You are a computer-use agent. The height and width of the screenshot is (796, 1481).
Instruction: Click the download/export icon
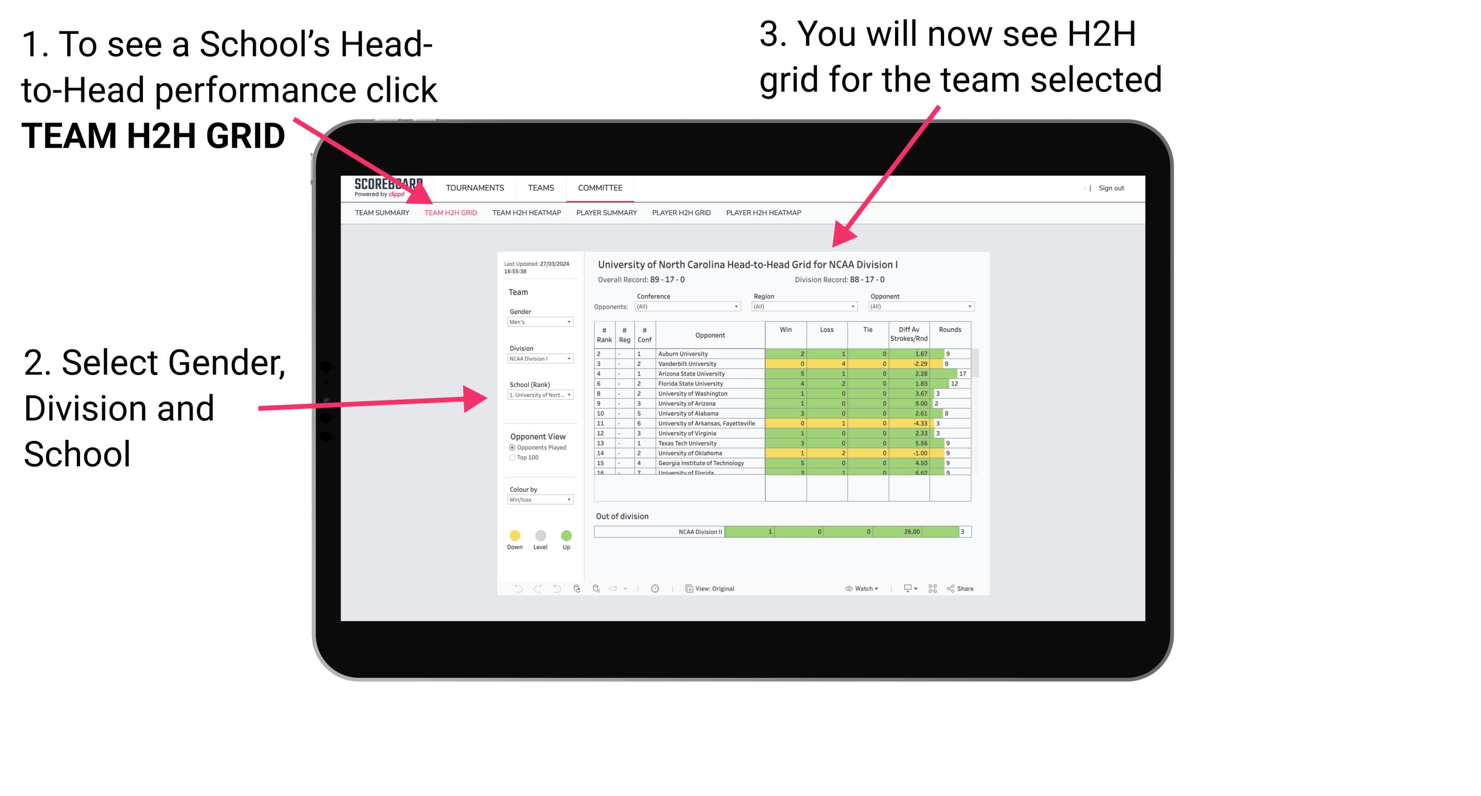pos(904,587)
